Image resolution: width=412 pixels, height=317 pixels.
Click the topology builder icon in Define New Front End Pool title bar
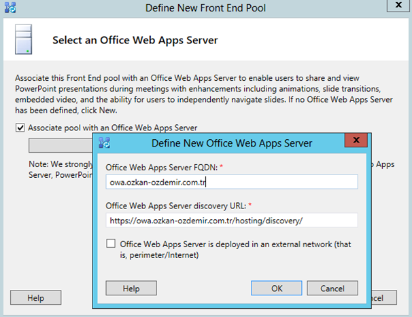10,7
